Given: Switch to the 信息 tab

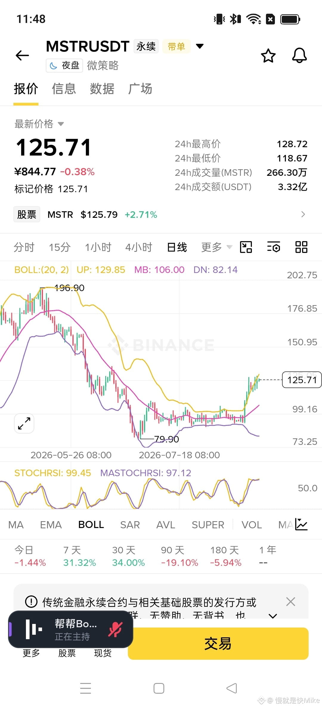Looking at the screenshot, I should 64,89.
